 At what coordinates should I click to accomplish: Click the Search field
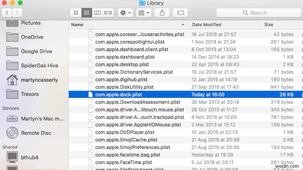[259, 13]
